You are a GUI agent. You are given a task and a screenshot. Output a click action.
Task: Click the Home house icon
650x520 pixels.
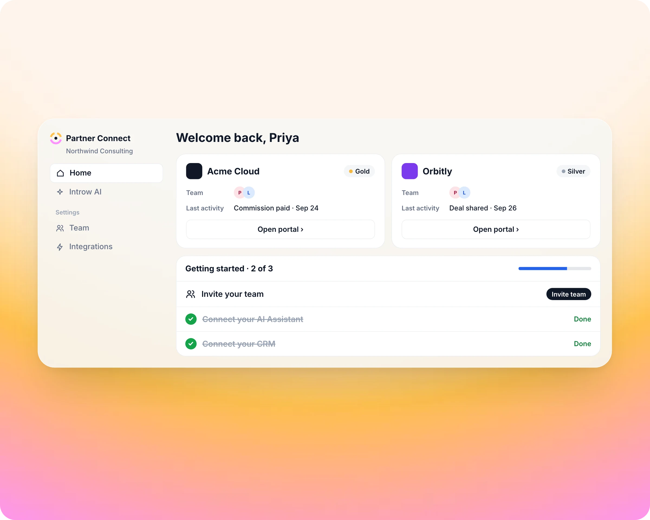60,173
